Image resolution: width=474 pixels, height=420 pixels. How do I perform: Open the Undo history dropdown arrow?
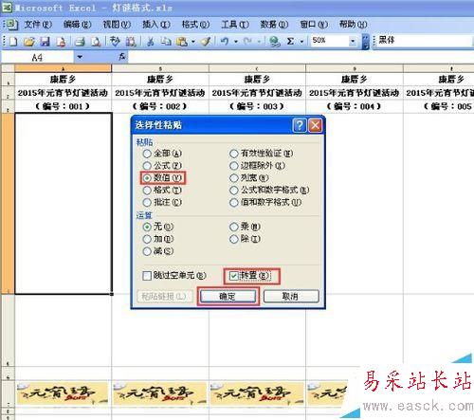pyautogui.click(x=235, y=42)
